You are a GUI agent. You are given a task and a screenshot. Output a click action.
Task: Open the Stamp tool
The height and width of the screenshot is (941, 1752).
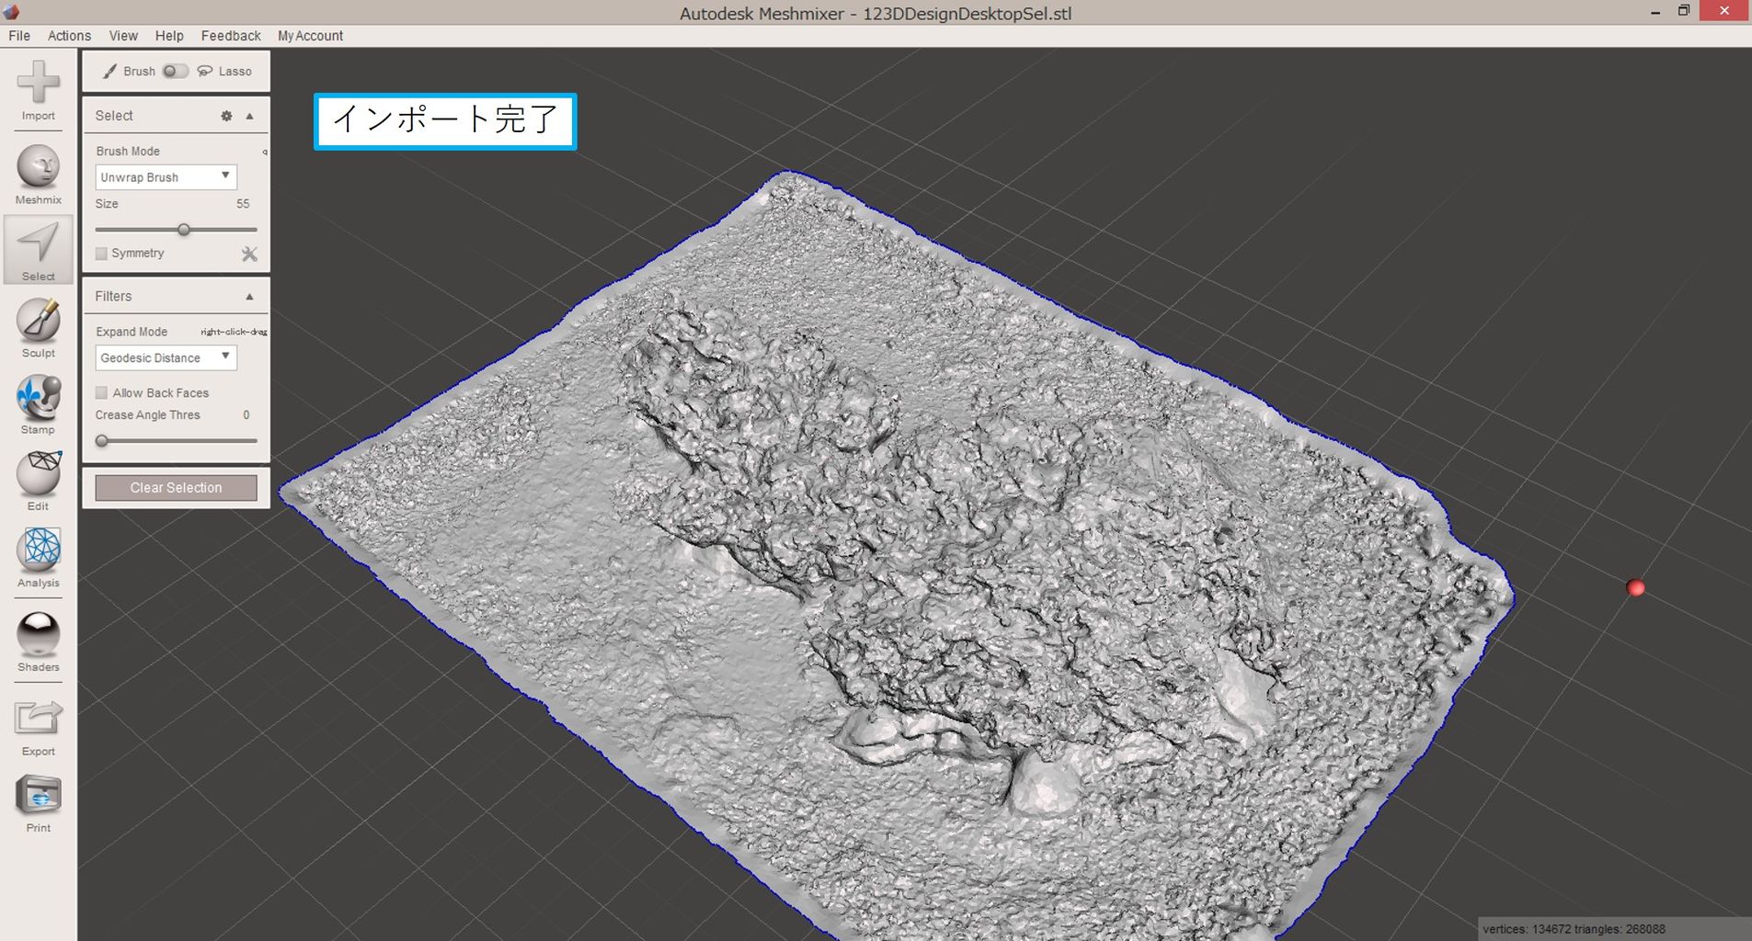coord(38,398)
